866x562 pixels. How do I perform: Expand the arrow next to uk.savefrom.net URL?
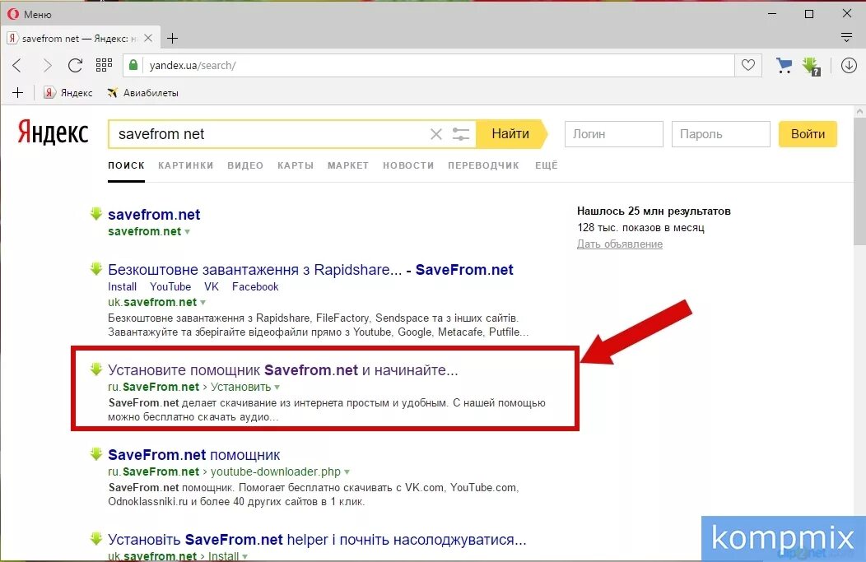(x=203, y=303)
